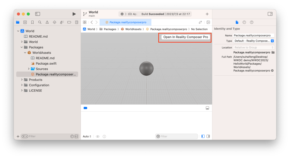Screen dimensions: 290x158
Task: Open the File inspector tab
Action: [237, 22]
